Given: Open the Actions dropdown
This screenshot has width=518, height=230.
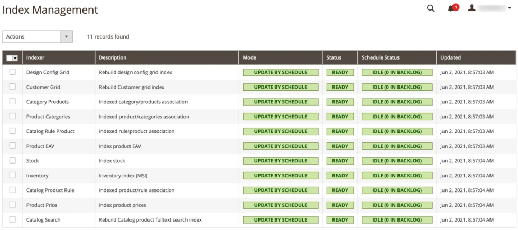Looking at the screenshot, I should (x=38, y=36).
